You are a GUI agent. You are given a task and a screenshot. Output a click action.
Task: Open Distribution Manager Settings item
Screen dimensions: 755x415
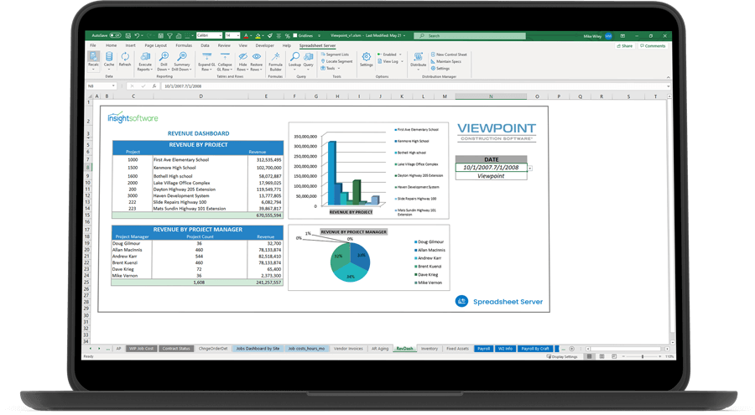tap(440, 69)
